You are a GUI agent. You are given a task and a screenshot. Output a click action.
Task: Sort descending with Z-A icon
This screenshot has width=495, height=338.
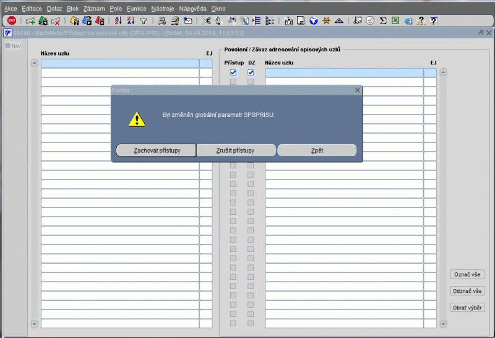tap(131, 21)
